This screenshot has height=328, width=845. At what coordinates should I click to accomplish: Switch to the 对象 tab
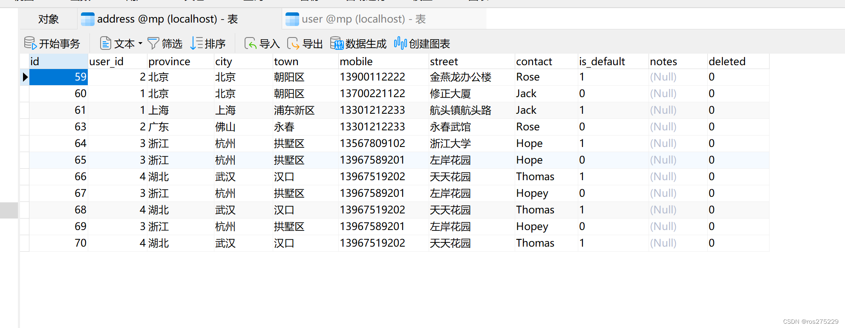pyautogui.click(x=49, y=19)
